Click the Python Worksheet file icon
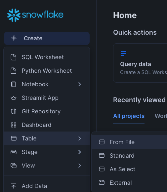Viewport: 167px width, 192px height. pos(14,71)
